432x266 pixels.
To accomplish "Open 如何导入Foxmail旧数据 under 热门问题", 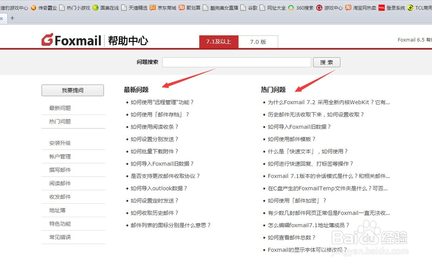I will 299,127.
